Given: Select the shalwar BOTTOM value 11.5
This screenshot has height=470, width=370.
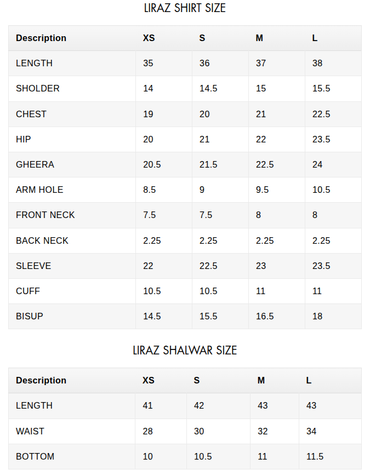Looking at the screenshot, I should (315, 456).
